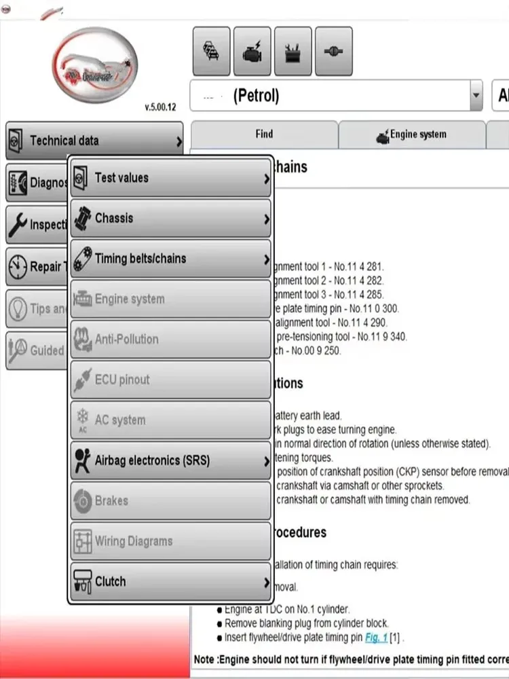
Task: Switch to the Find tab
Action: 264,134
